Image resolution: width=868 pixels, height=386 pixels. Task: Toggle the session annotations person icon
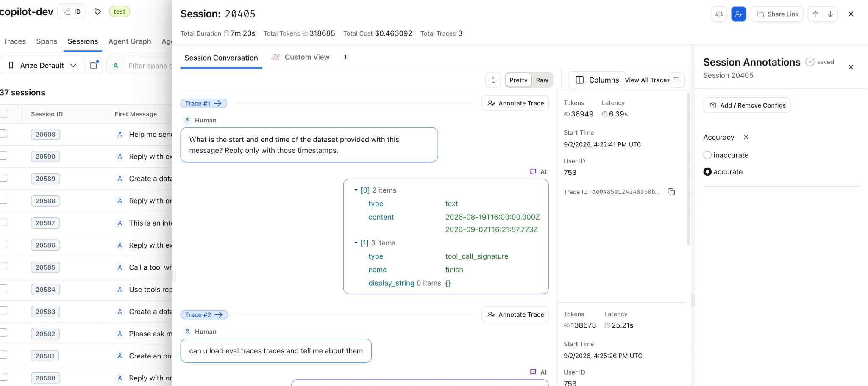click(x=738, y=14)
